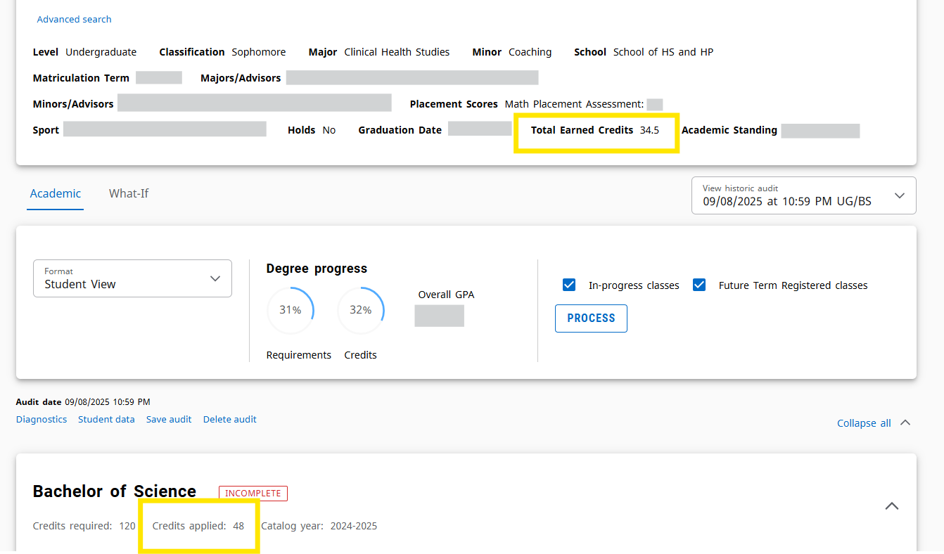Switch to the Academic tab
Image resolution: width=944 pixels, height=554 pixels.
(x=56, y=193)
